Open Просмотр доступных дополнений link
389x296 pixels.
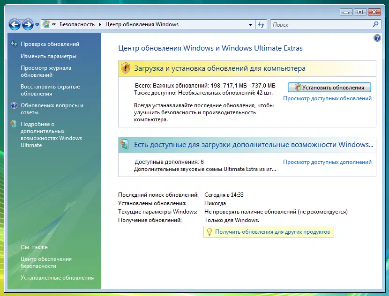click(327, 162)
